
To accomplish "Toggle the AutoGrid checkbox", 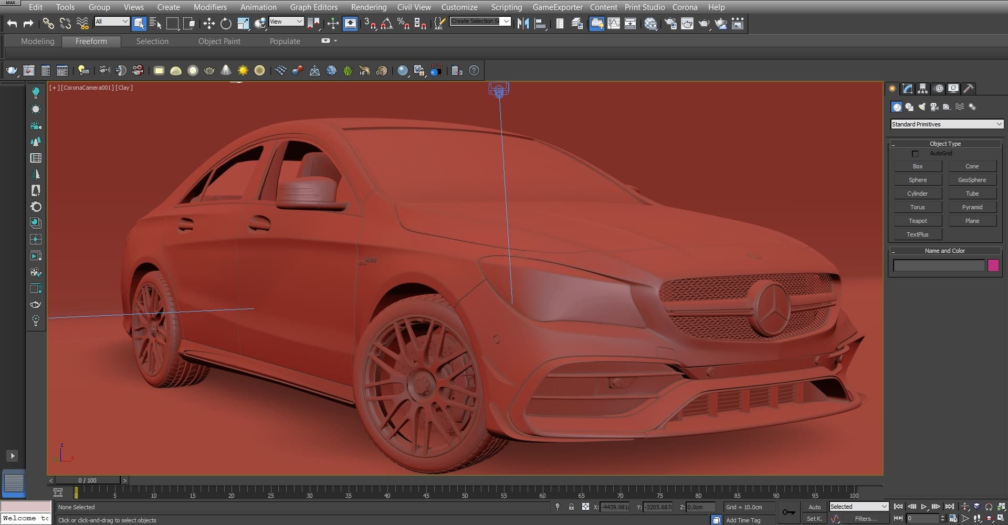I will [x=915, y=154].
